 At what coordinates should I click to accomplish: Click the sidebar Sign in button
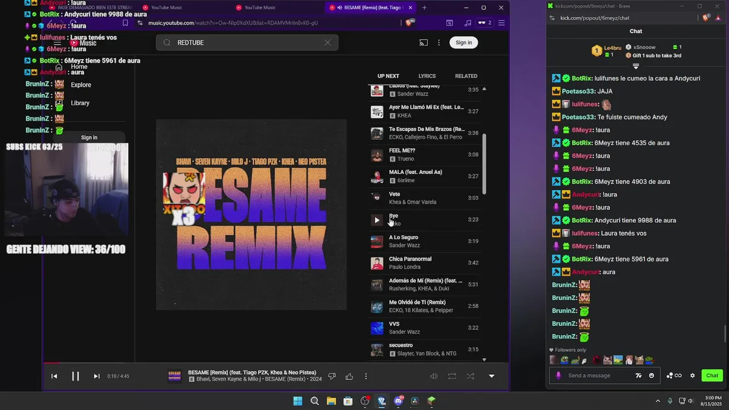point(89,137)
